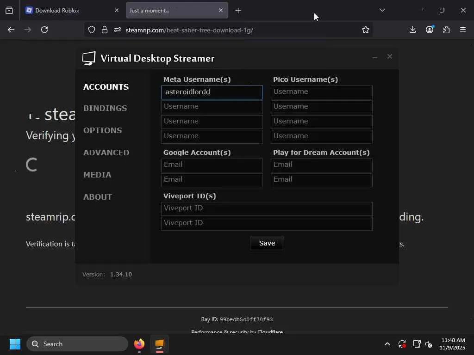Click the Version 1.34.10 text
The image size is (474, 355).
[107, 275]
